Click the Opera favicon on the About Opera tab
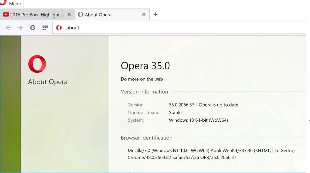Viewport: 310px width, 173px height. tap(81, 15)
